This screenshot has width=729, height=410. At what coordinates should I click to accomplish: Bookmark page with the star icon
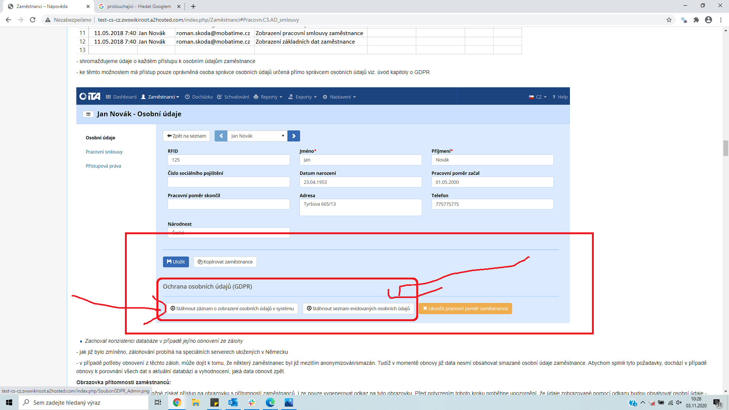669,20
